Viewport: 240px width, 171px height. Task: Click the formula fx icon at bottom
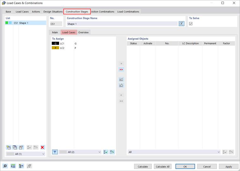[29, 166]
